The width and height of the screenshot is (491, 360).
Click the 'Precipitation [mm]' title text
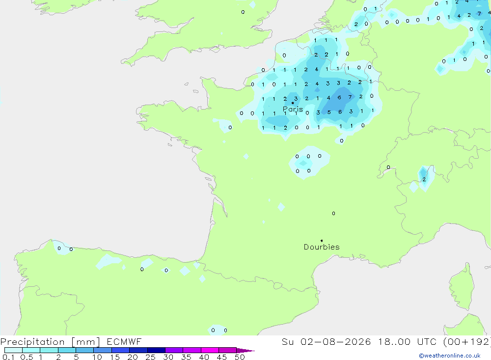tap(50, 341)
